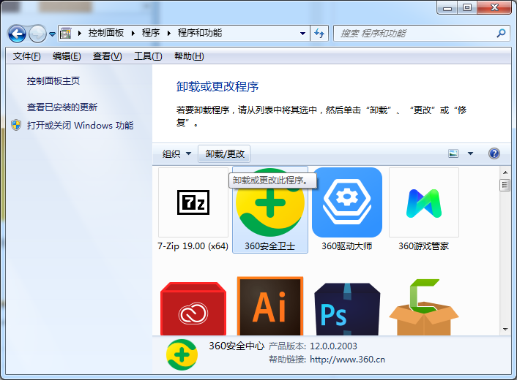This screenshot has height=380, width=517.
Task: Click the 卸载/更改 button
Action: pyautogui.click(x=226, y=153)
